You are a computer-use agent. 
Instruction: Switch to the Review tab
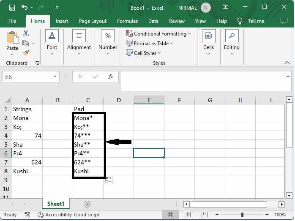(x=177, y=21)
